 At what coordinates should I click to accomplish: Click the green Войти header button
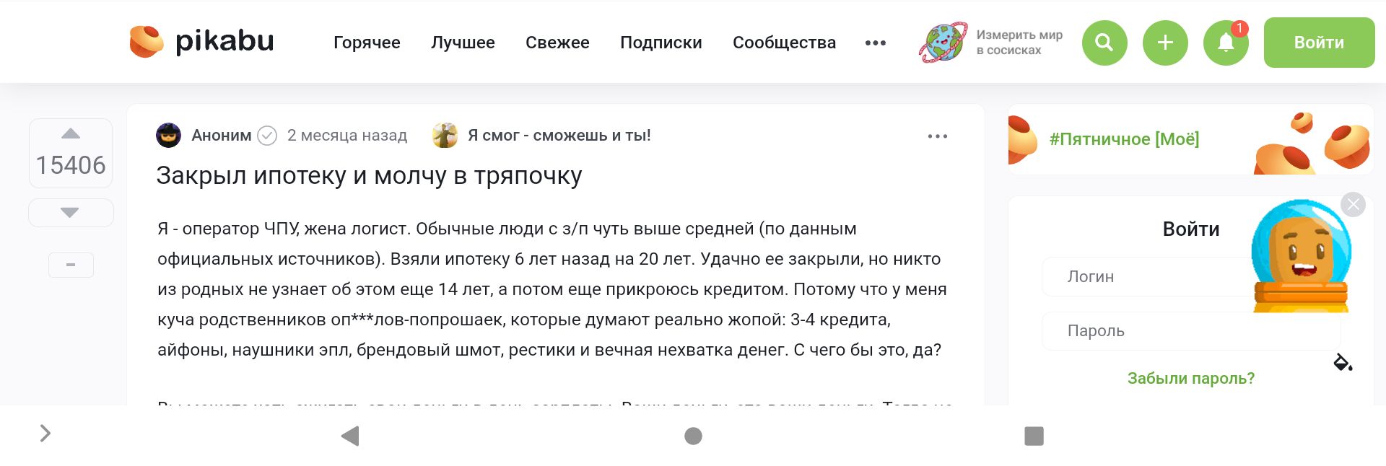coord(1319,43)
